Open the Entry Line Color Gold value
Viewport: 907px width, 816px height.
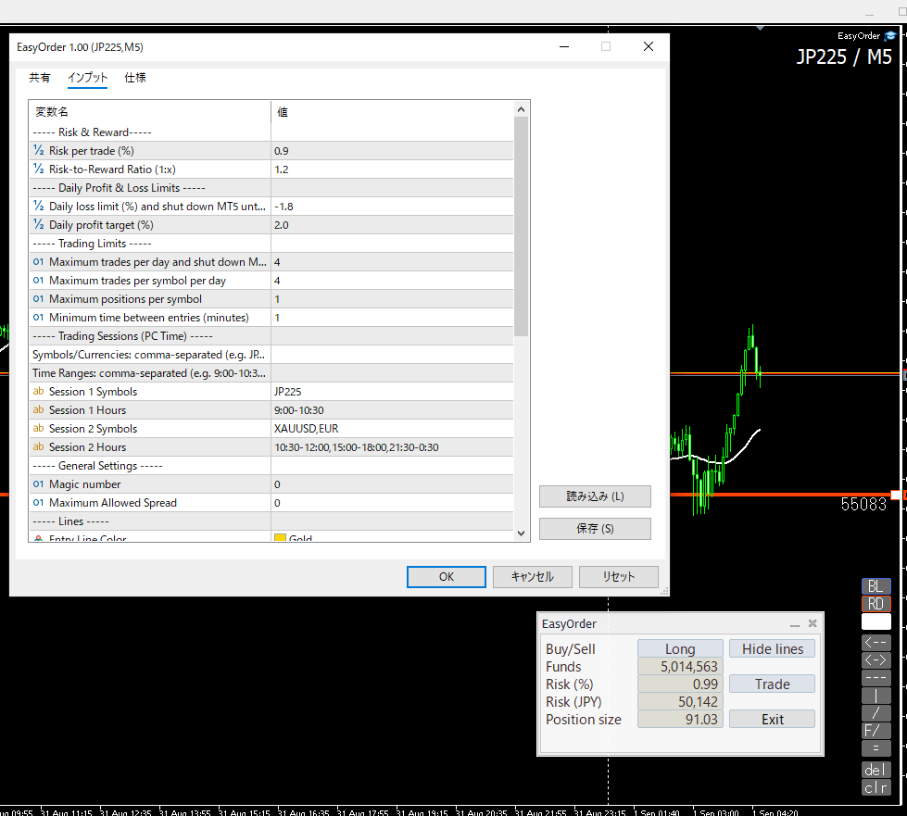[394, 538]
